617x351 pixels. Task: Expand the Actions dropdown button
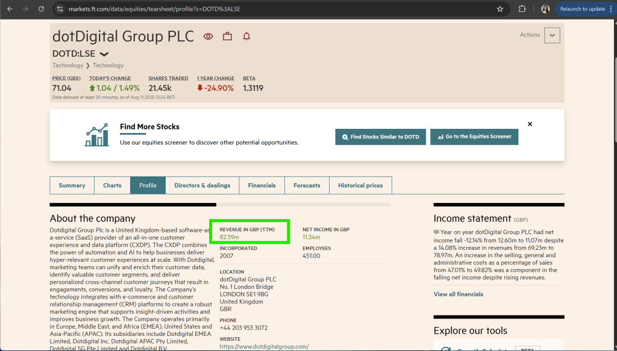tap(551, 36)
